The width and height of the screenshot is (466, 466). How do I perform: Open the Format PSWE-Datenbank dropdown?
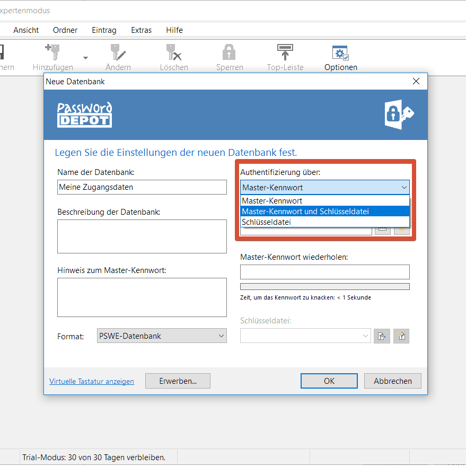162,336
